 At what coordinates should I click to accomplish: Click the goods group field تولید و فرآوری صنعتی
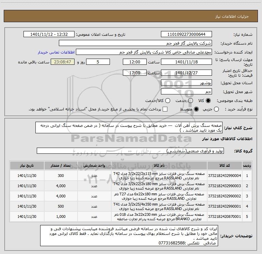point(130,151)
